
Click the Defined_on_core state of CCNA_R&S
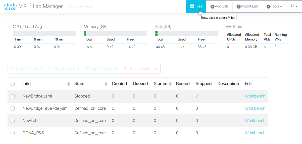coord(90,133)
